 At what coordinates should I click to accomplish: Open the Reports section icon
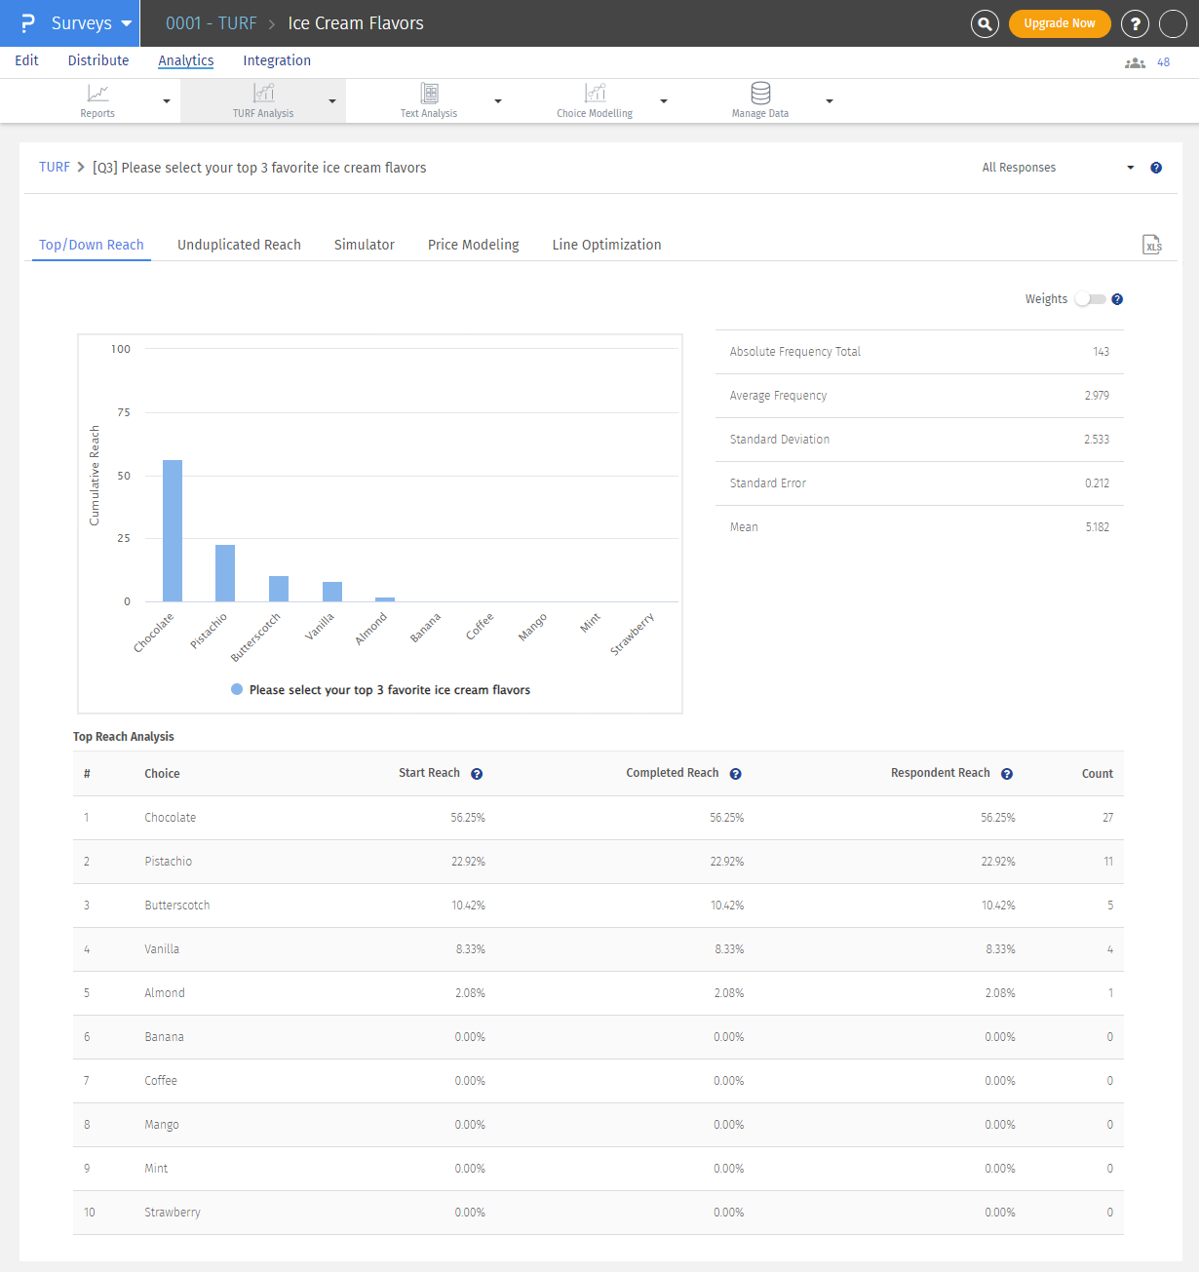click(x=97, y=93)
